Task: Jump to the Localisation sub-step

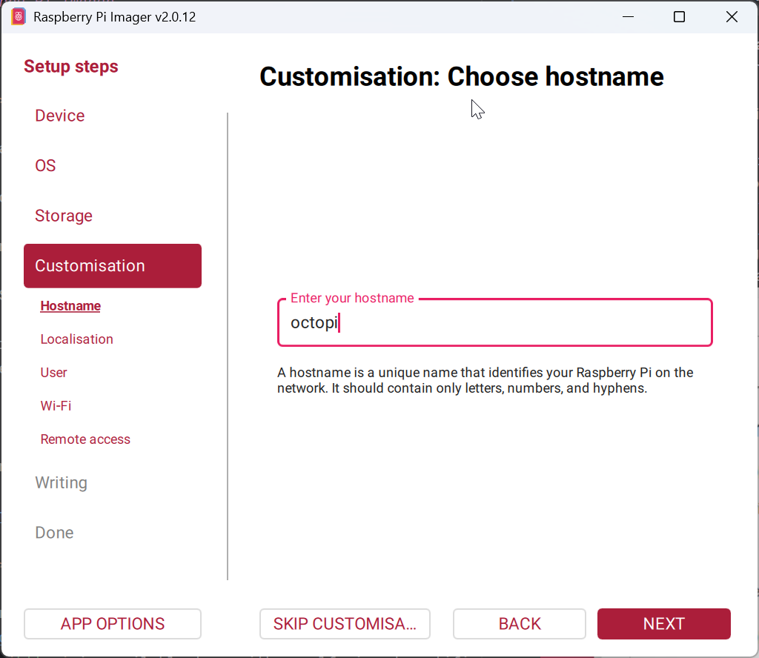Action: click(76, 339)
